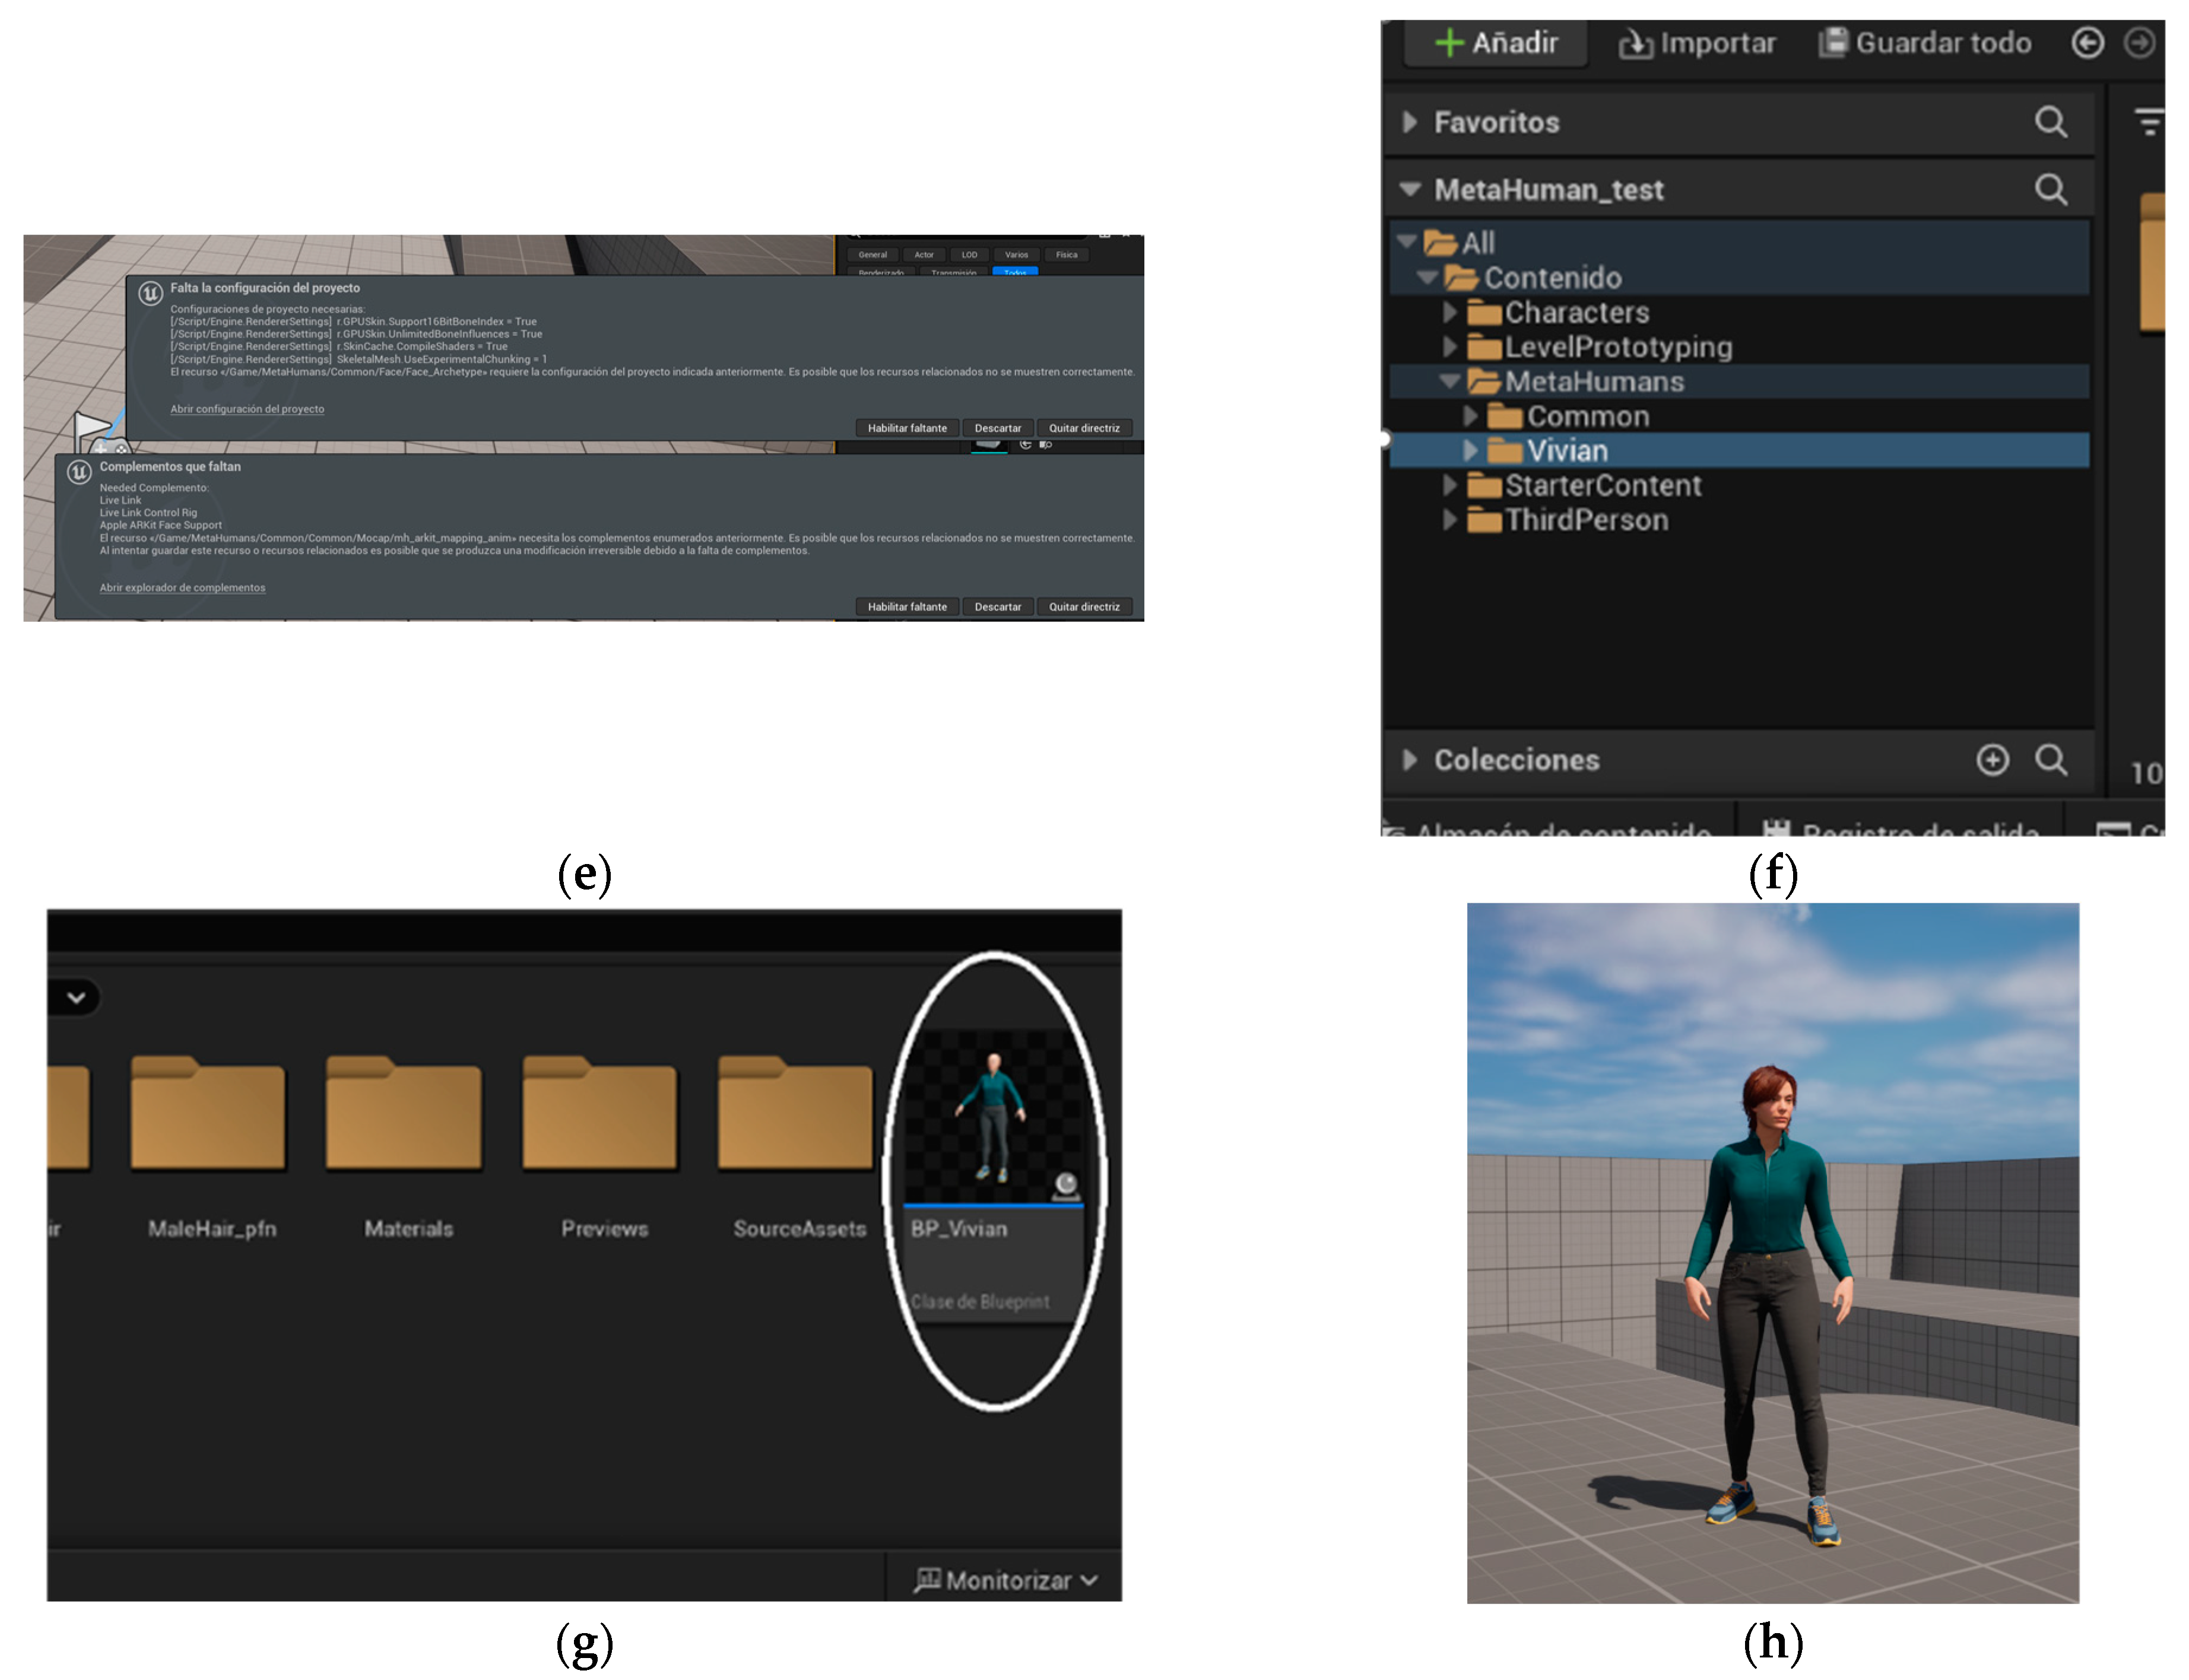Screen dimensions: 2189x1680
Task: Expand the Characters folder arrow
Action: pos(1449,313)
